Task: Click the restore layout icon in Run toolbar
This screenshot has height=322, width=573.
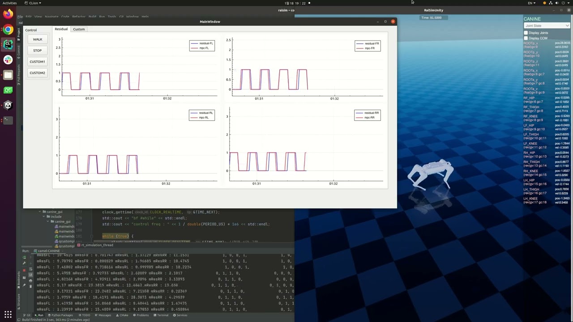Action: coord(24,278)
